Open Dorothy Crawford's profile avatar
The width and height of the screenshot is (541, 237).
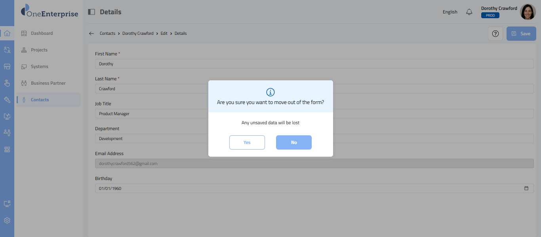(x=528, y=12)
